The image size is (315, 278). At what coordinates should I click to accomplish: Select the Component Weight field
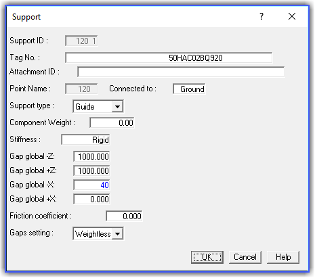pyautogui.click(x=112, y=122)
